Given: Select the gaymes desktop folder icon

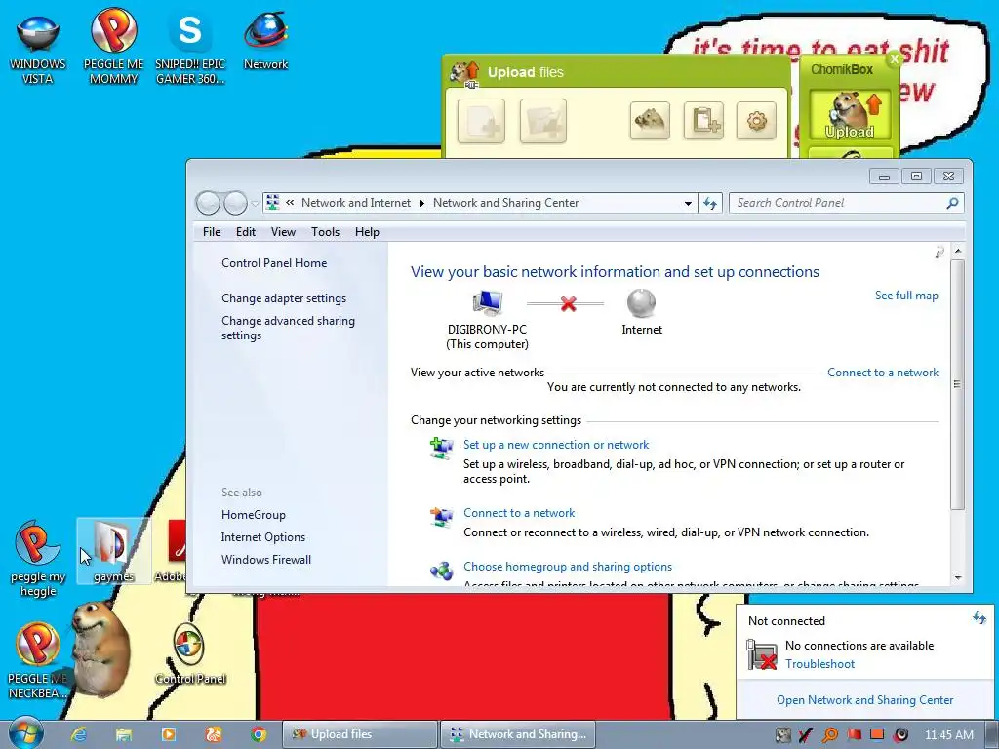Looking at the screenshot, I should coord(113,552).
